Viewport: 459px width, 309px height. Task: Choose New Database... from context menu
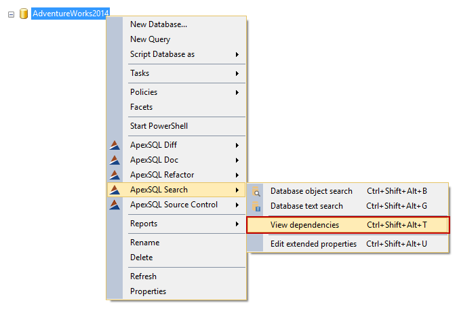pos(176,24)
